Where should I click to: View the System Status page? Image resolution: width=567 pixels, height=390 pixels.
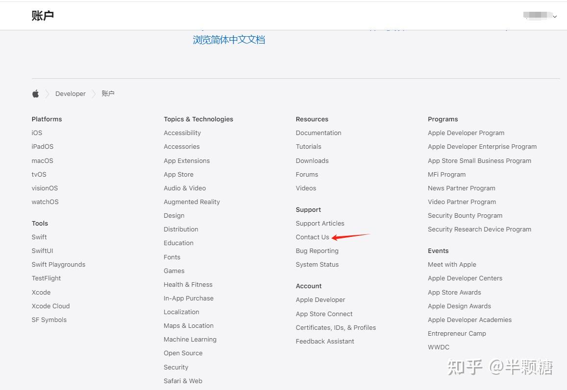(317, 265)
